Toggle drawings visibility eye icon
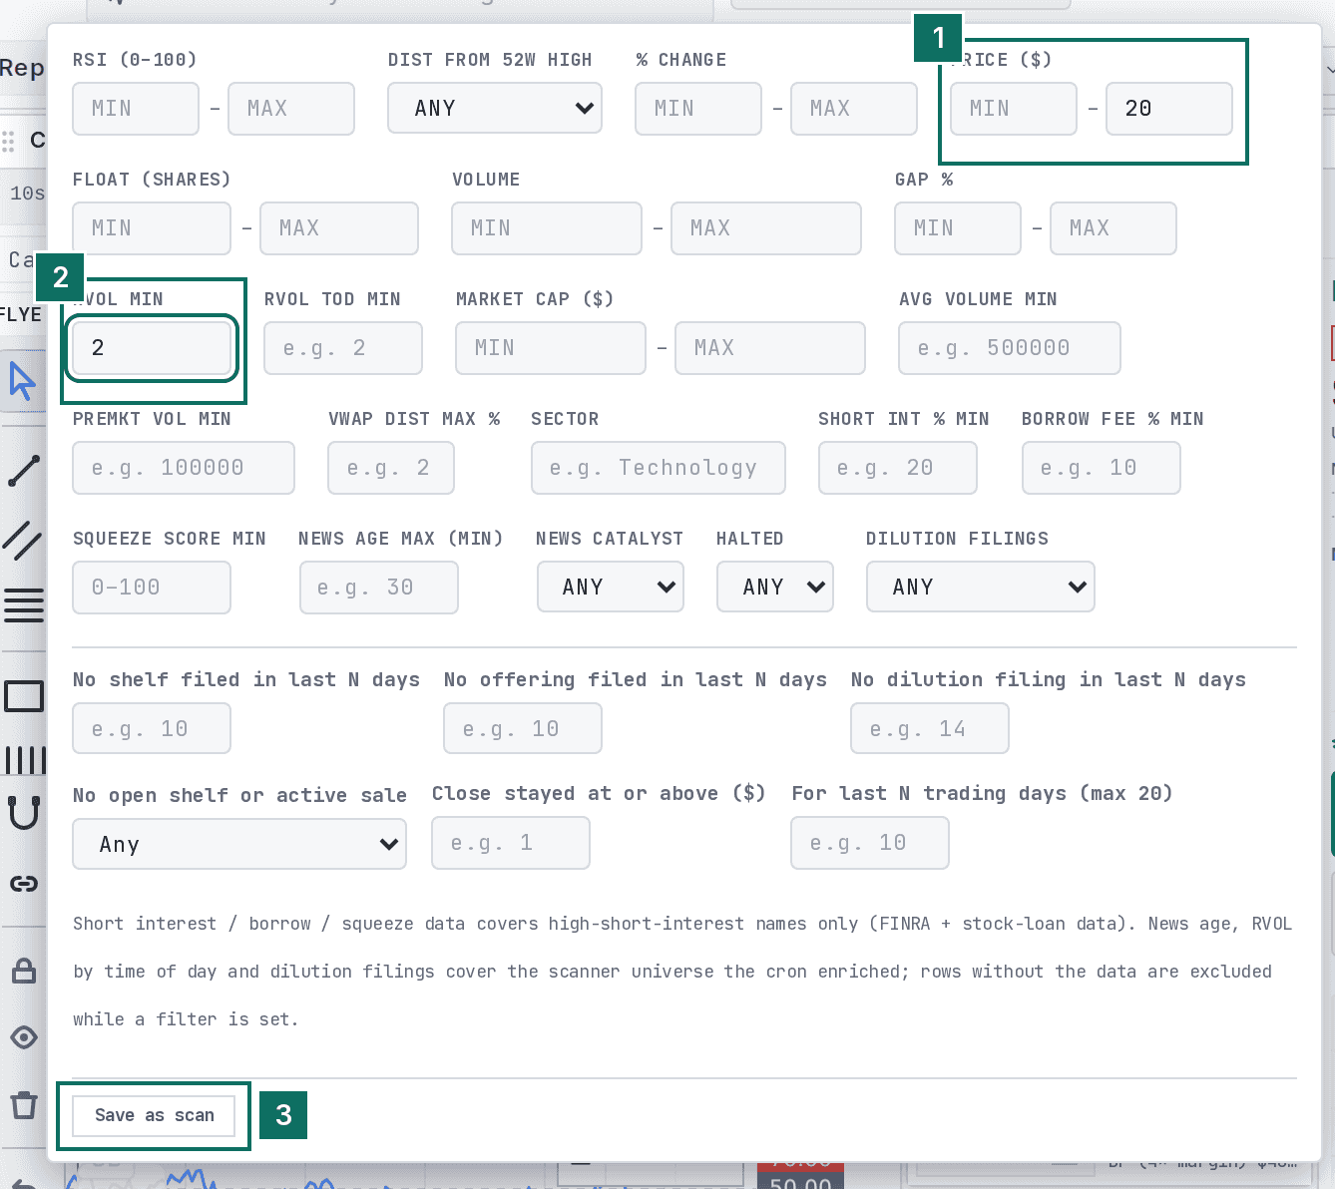The height and width of the screenshot is (1189, 1335). (x=23, y=1037)
